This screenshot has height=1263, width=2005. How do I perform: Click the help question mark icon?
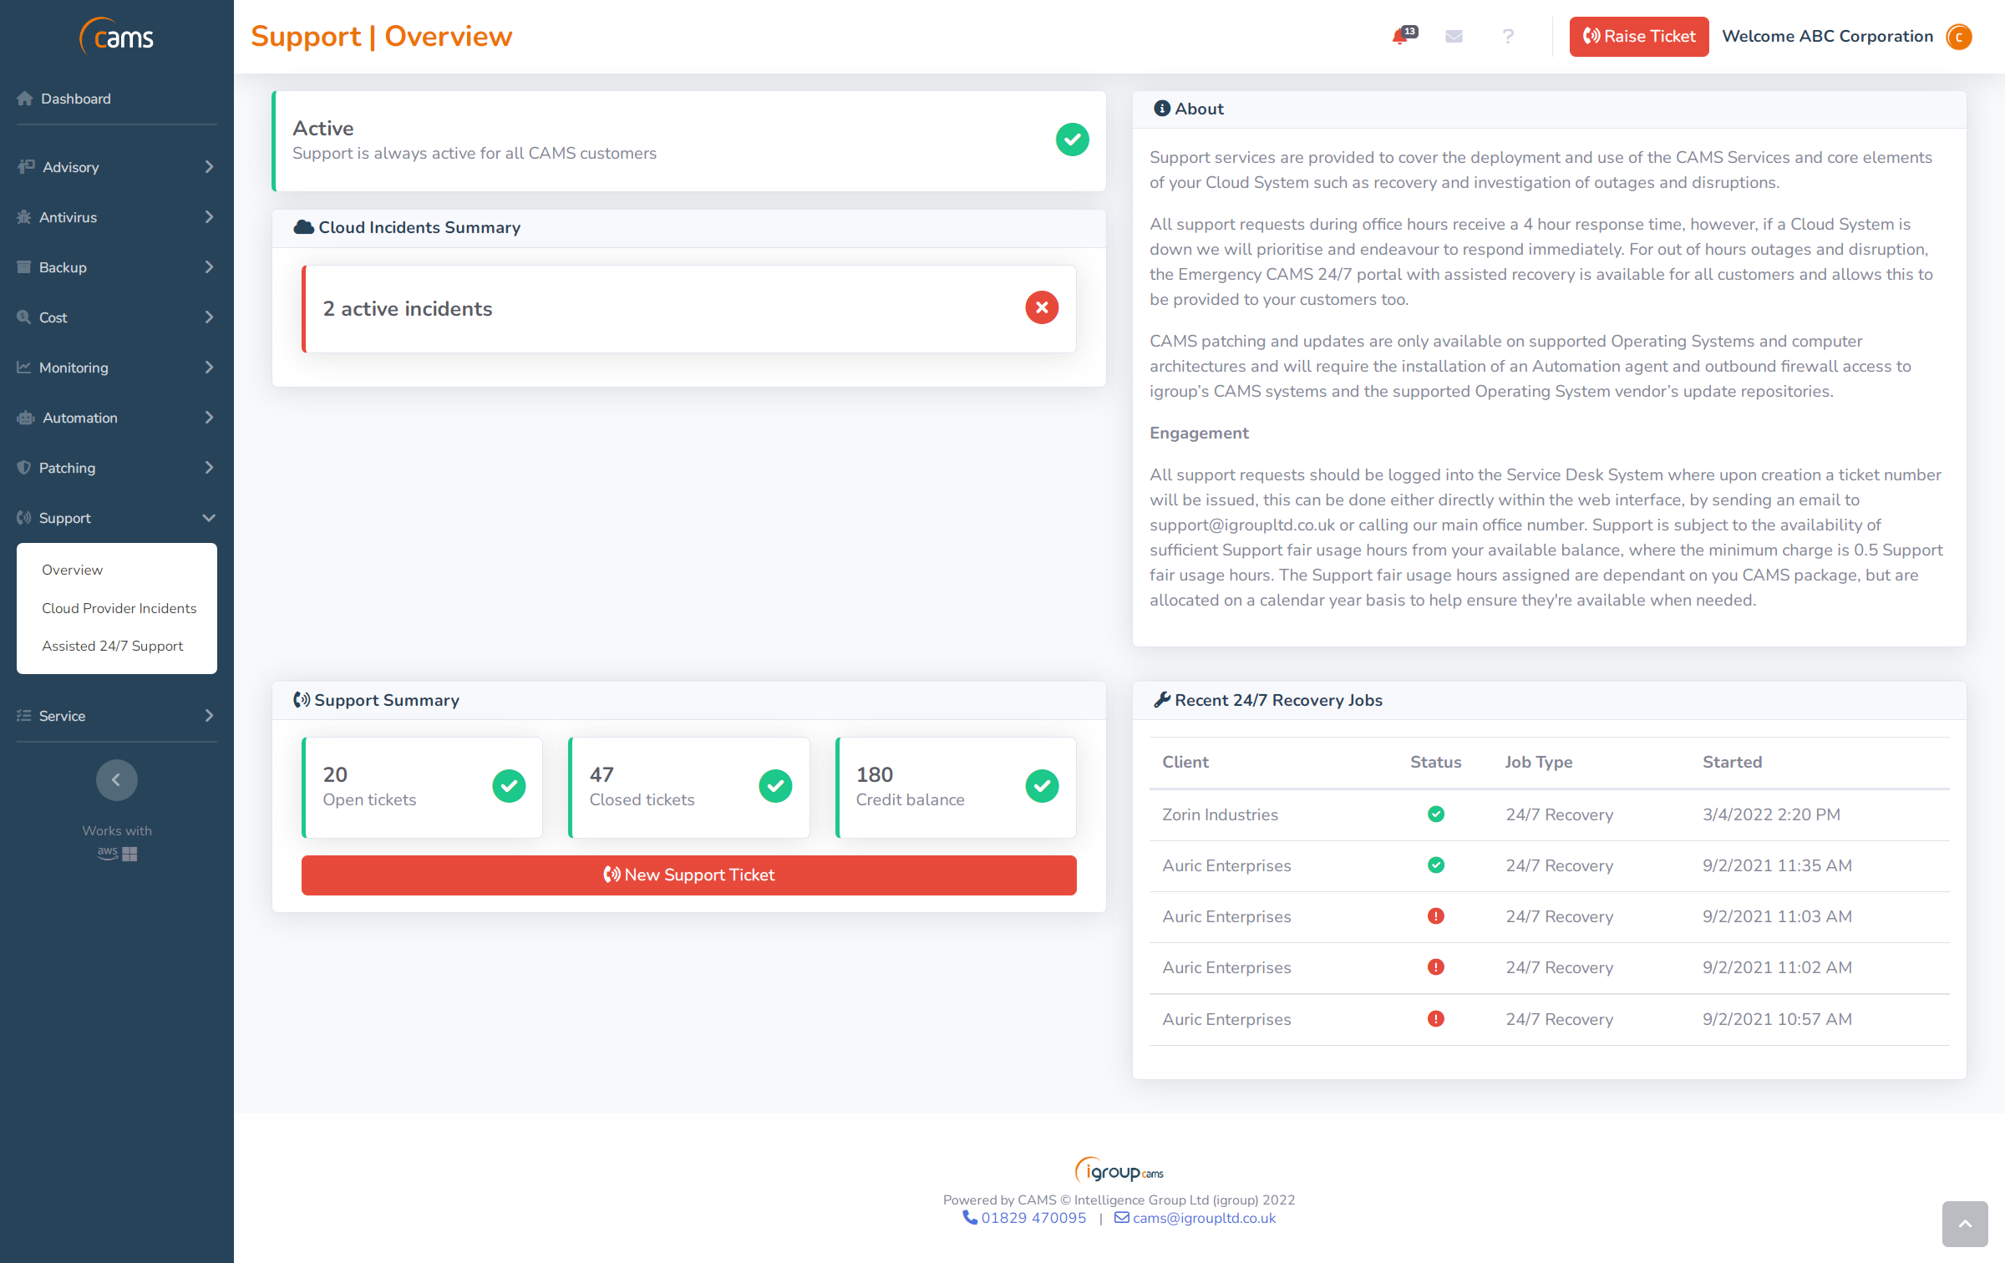1508,37
